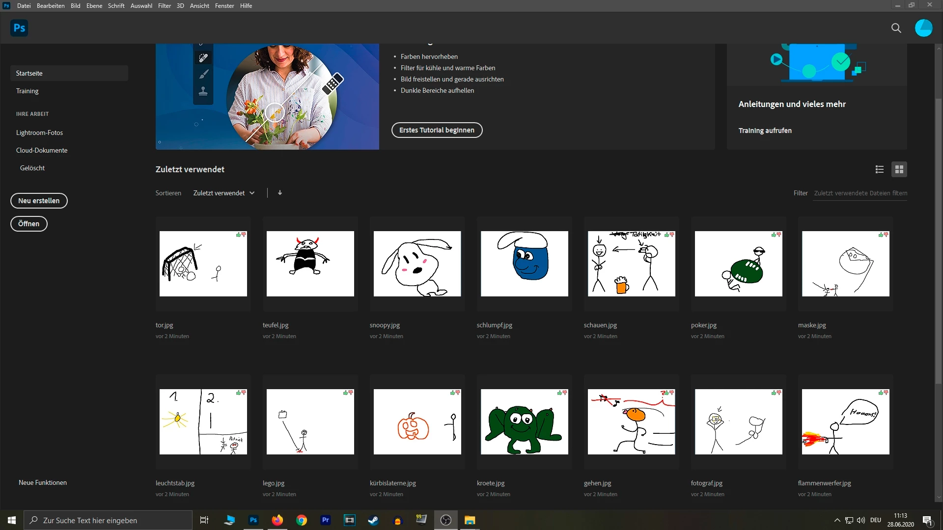
Task: Switch to list view layout
Action: 880,169
